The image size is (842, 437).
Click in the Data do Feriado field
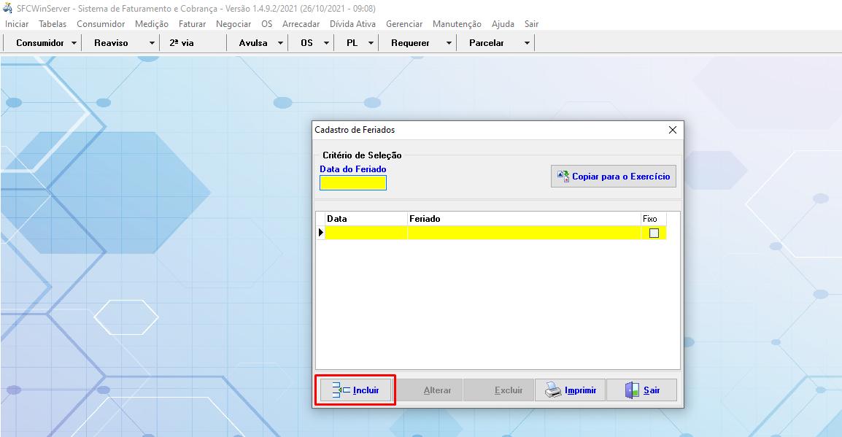(x=353, y=183)
